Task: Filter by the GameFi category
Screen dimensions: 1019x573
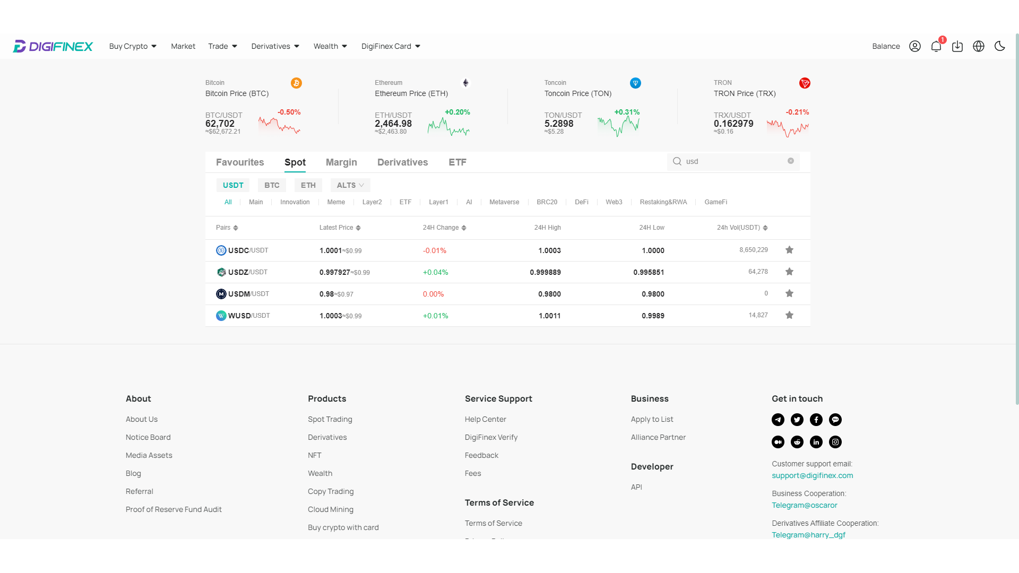Action: pyautogui.click(x=716, y=202)
